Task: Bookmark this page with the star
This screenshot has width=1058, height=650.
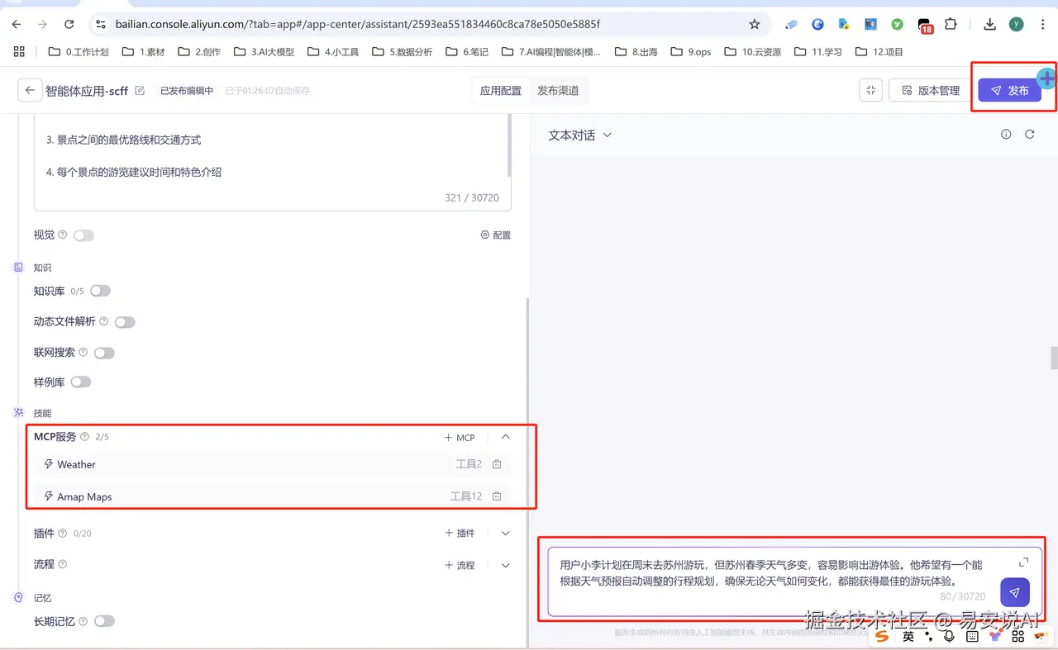Action: pyautogui.click(x=754, y=24)
